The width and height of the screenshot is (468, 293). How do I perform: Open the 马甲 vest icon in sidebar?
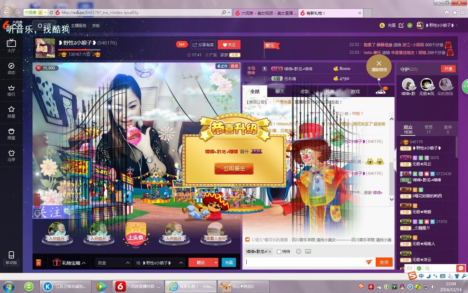[x=11, y=156]
